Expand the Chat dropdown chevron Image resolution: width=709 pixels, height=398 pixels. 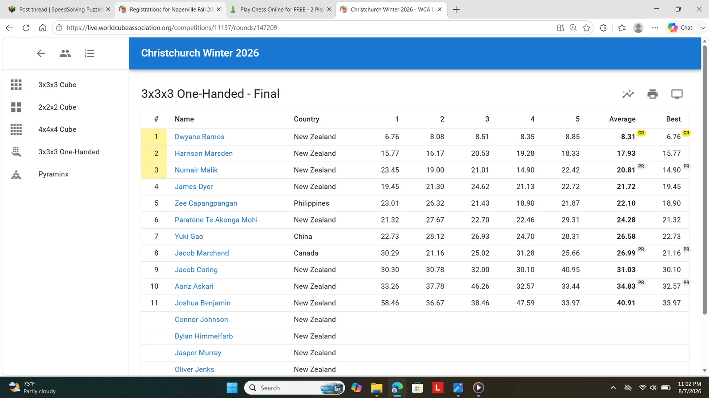pos(702,28)
